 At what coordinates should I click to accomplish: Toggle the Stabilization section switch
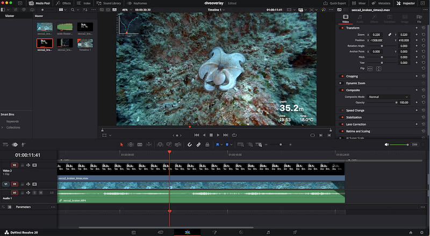click(x=342, y=117)
